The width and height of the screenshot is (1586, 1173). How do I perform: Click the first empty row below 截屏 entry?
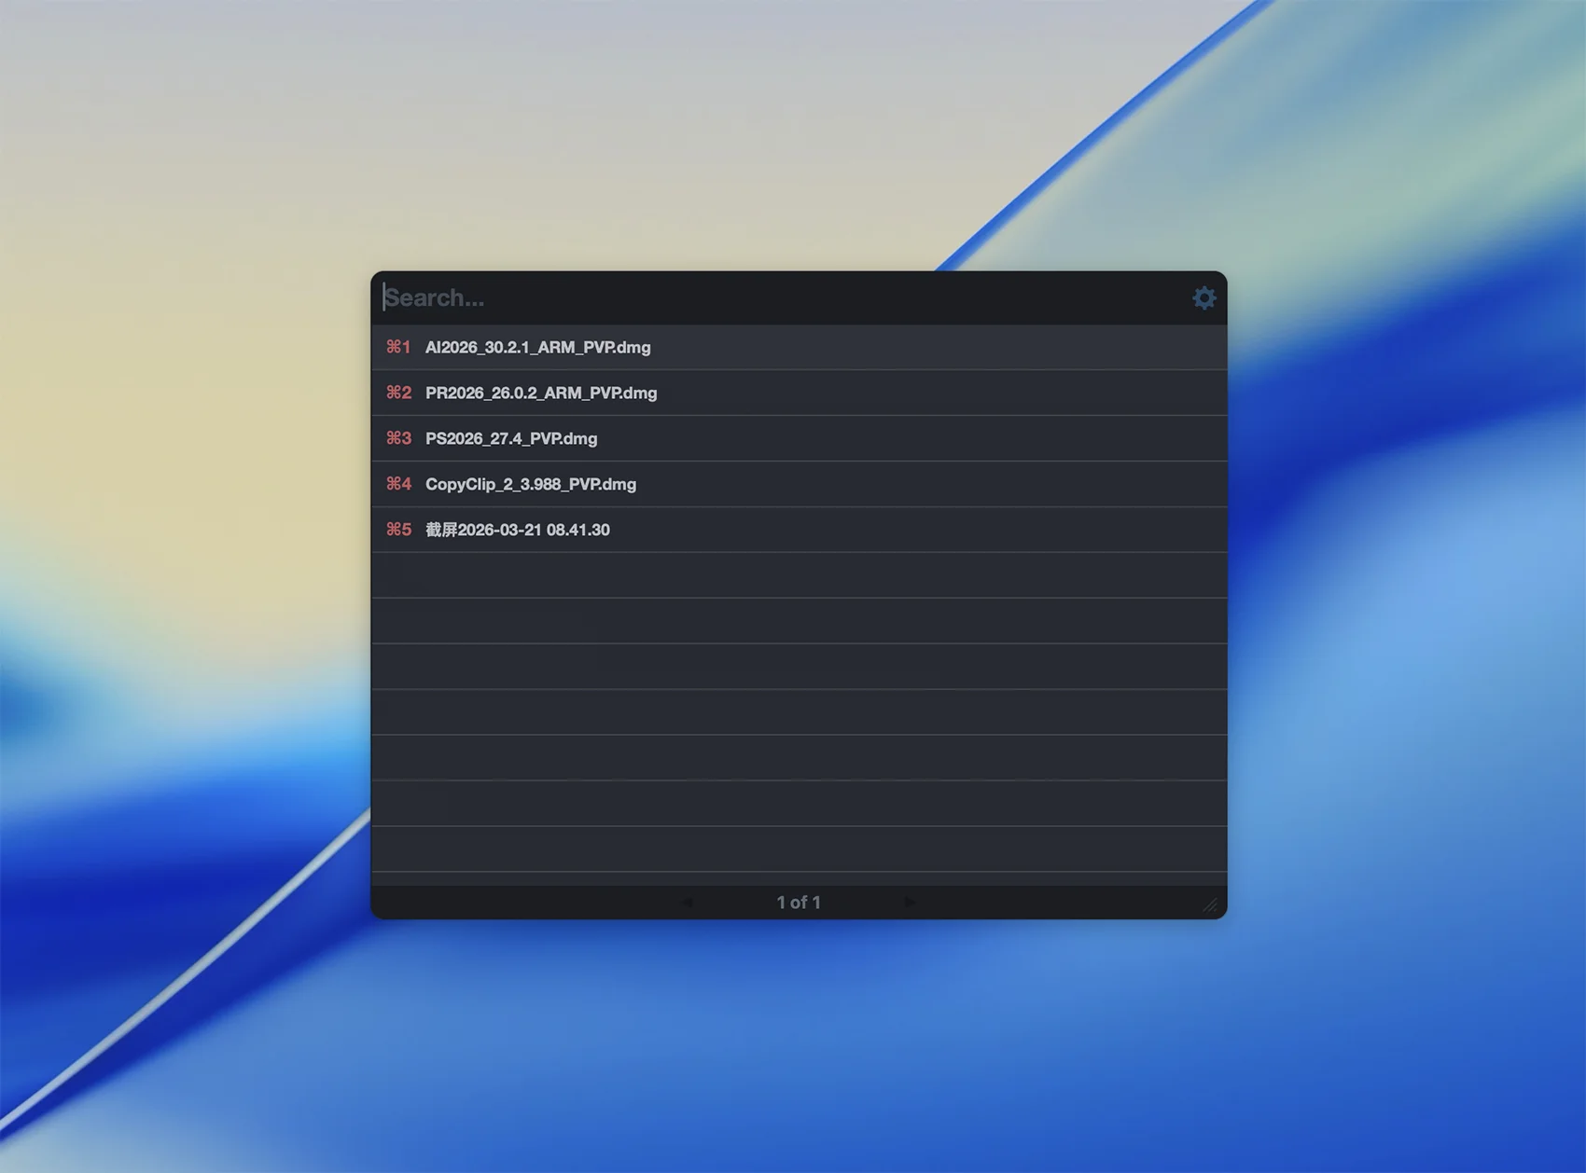pyautogui.click(x=799, y=575)
